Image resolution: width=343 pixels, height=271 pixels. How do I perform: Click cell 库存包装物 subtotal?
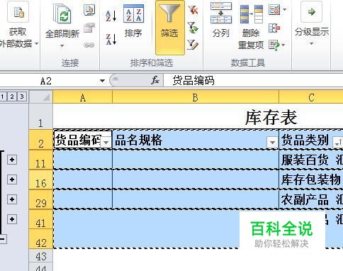click(311, 179)
